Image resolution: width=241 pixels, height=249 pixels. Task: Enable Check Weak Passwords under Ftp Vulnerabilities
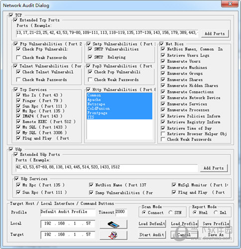click(x=18, y=58)
